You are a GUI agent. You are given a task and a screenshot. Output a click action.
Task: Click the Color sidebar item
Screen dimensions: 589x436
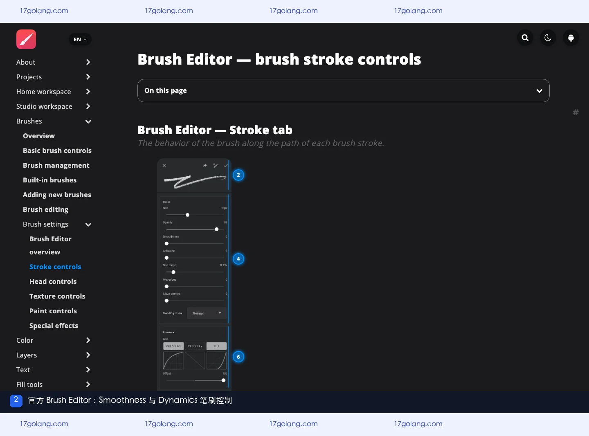click(x=25, y=340)
